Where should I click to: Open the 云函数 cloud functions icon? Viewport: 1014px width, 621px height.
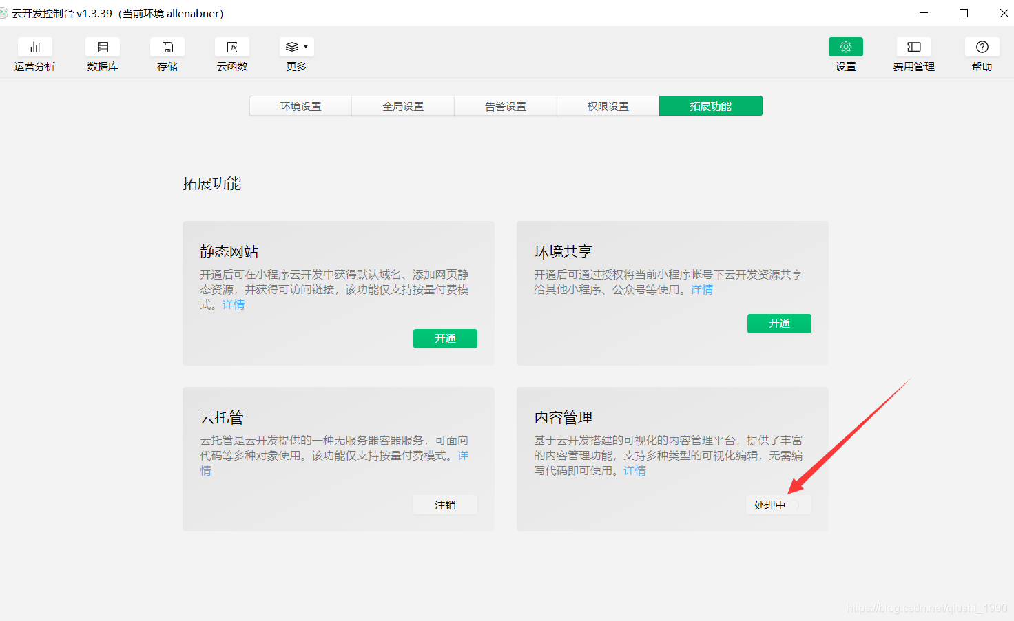point(232,47)
